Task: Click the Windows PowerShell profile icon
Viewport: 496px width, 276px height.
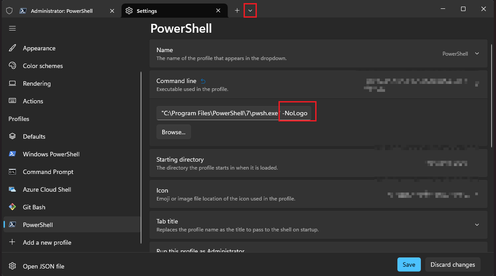Action: pos(12,154)
